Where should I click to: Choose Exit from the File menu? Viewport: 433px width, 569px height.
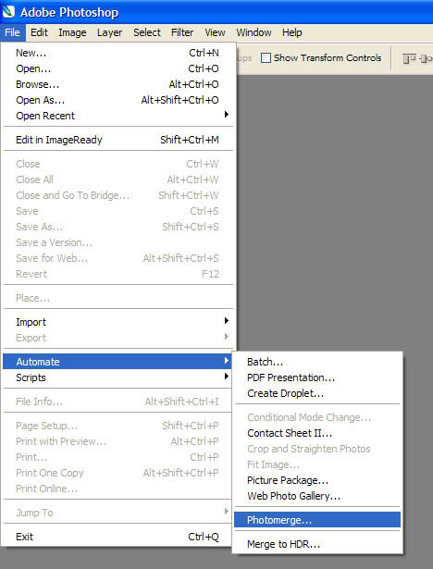pos(118,537)
